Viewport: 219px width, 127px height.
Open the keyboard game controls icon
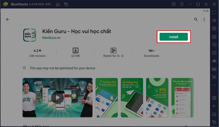click(x=214, y=37)
